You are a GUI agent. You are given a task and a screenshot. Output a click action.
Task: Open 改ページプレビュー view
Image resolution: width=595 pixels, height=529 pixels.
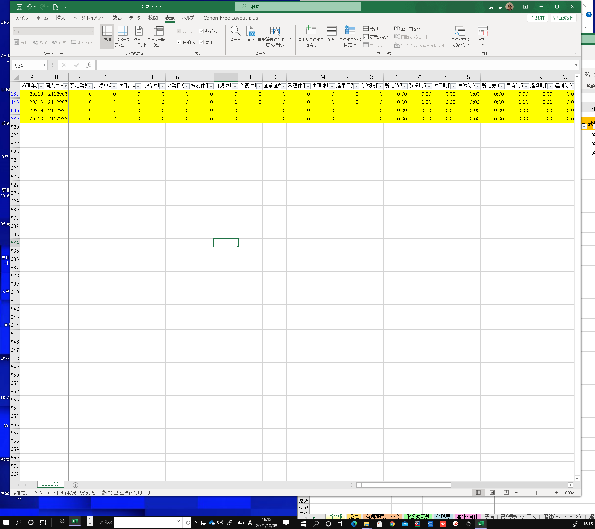[x=122, y=31]
